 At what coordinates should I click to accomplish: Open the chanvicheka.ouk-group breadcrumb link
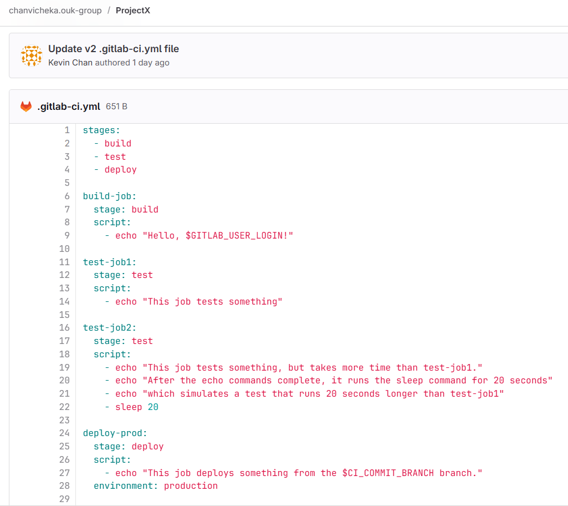55,11
